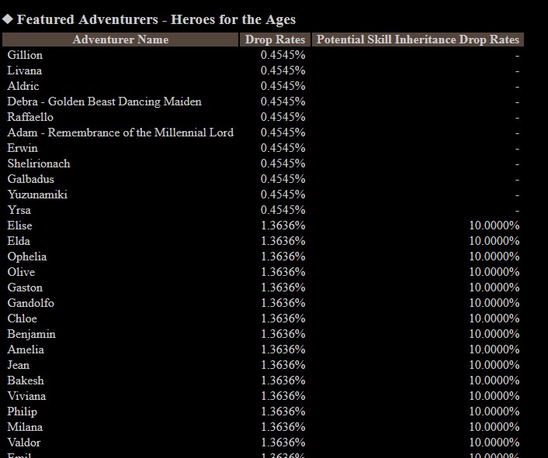The width and height of the screenshot is (548, 458).
Task: Click the Potential Skill Inheritance Drop Rates header
Action: (x=418, y=40)
